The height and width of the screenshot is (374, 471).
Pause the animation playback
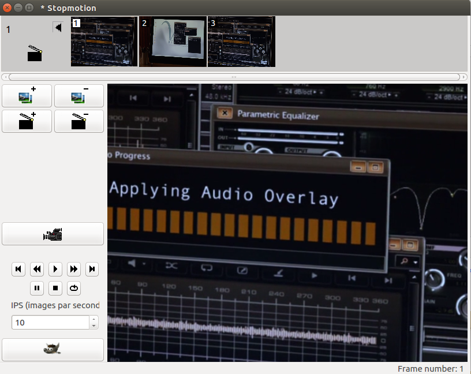pos(37,288)
